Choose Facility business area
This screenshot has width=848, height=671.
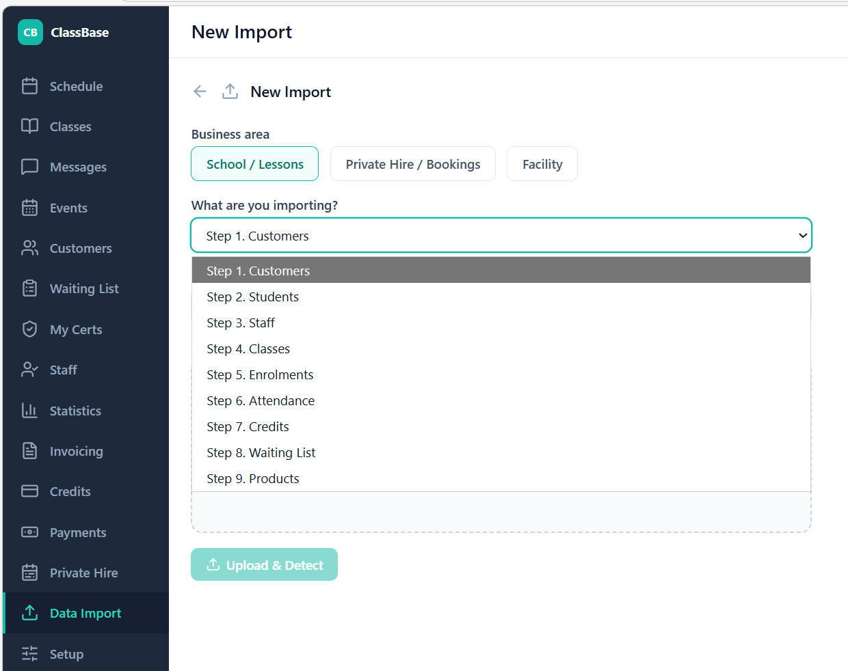click(x=542, y=164)
